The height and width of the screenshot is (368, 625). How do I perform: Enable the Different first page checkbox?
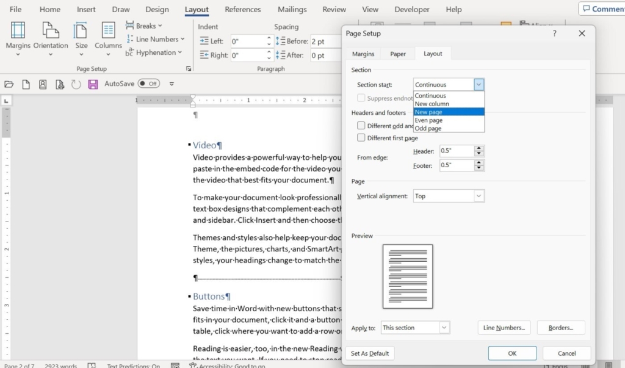(x=361, y=138)
